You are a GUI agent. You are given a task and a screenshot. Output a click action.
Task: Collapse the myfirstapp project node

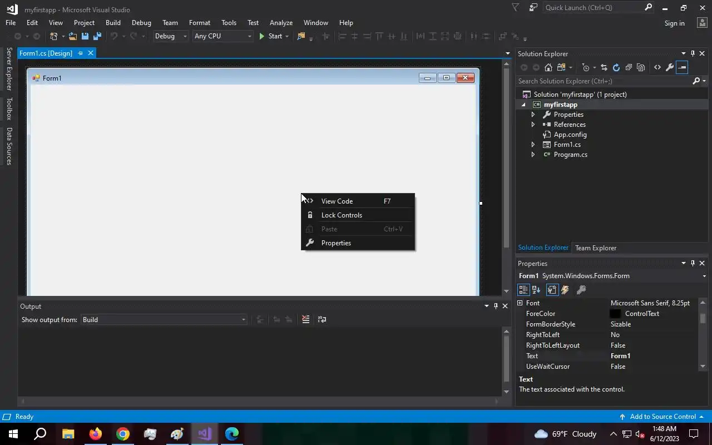click(x=523, y=105)
